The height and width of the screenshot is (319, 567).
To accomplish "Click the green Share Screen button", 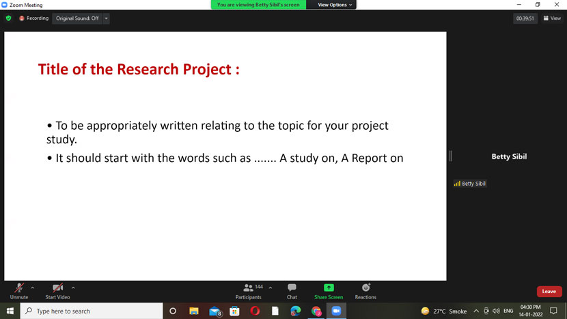I will click(329, 291).
